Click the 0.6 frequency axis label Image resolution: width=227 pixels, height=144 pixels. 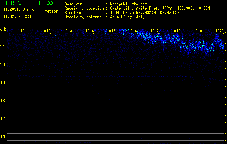pos(3,137)
